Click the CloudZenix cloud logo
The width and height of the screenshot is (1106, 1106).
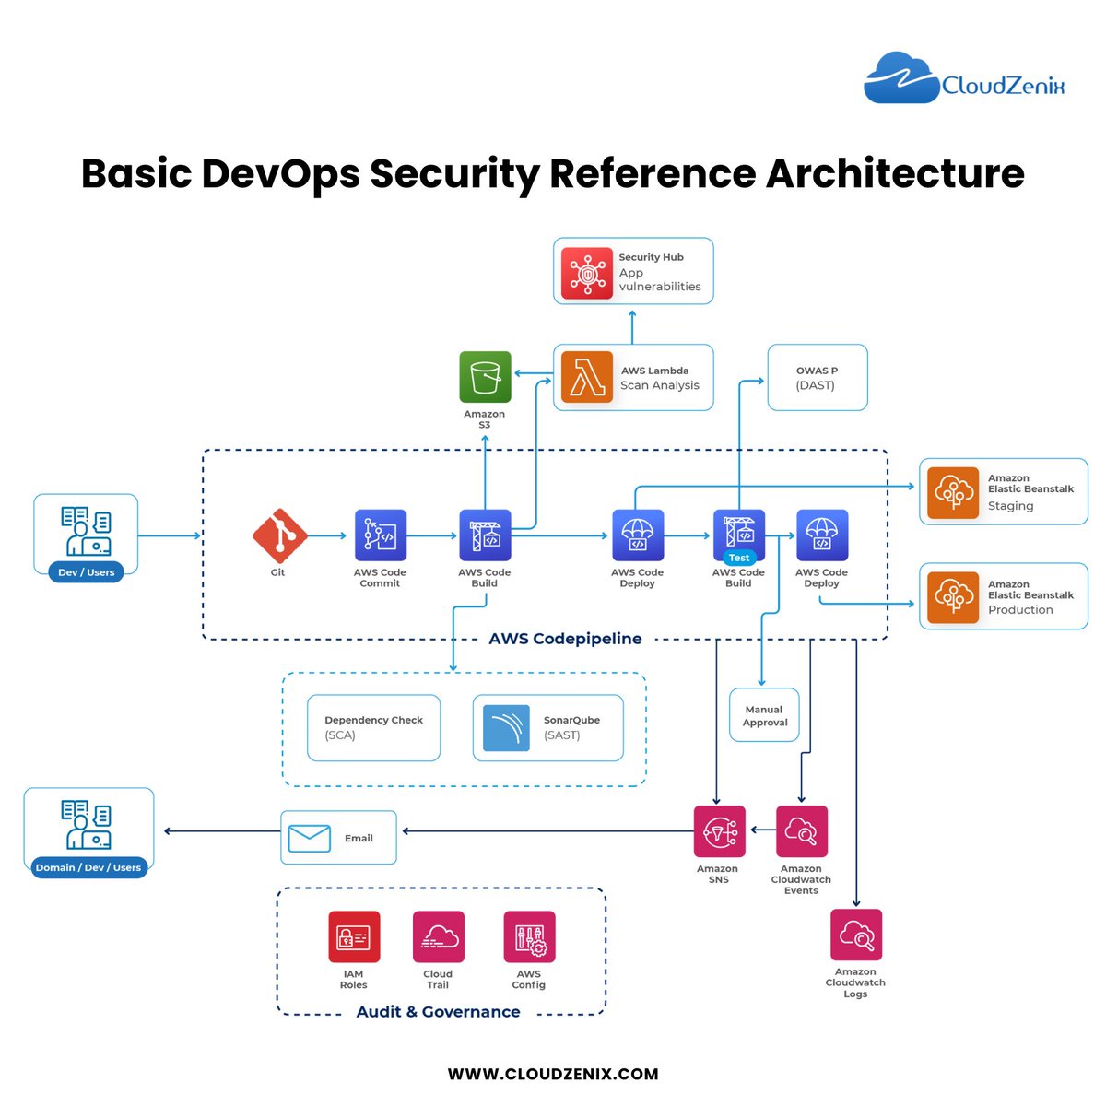pyautogui.click(x=901, y=77)
